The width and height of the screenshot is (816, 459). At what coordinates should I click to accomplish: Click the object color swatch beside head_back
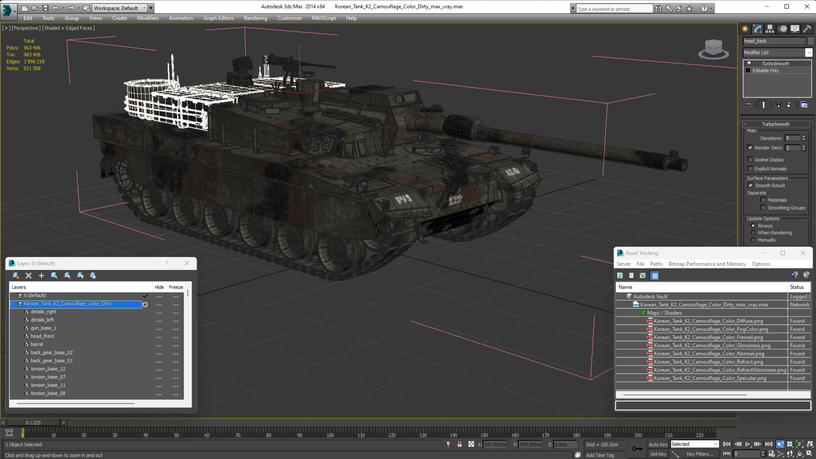tap(810, 41)
